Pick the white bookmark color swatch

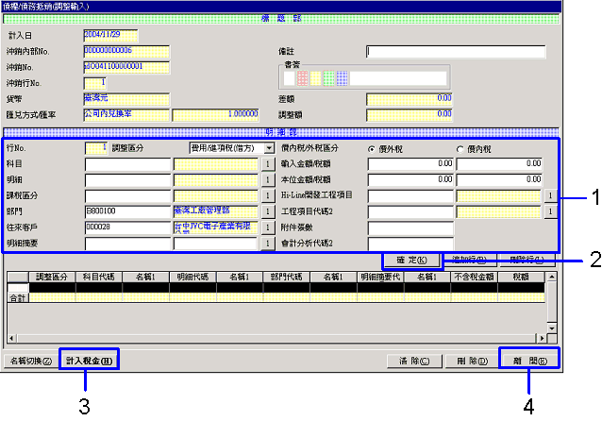tap(289, 78)
